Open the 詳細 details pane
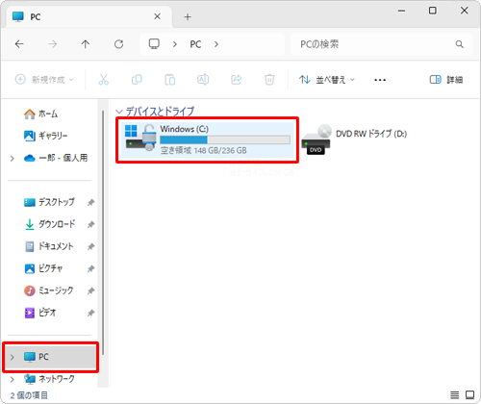 point(446,80)
